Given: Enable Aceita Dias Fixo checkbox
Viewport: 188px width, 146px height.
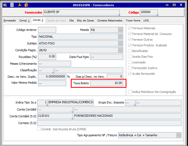Looking at the screenshot, I should coord(130,57).
